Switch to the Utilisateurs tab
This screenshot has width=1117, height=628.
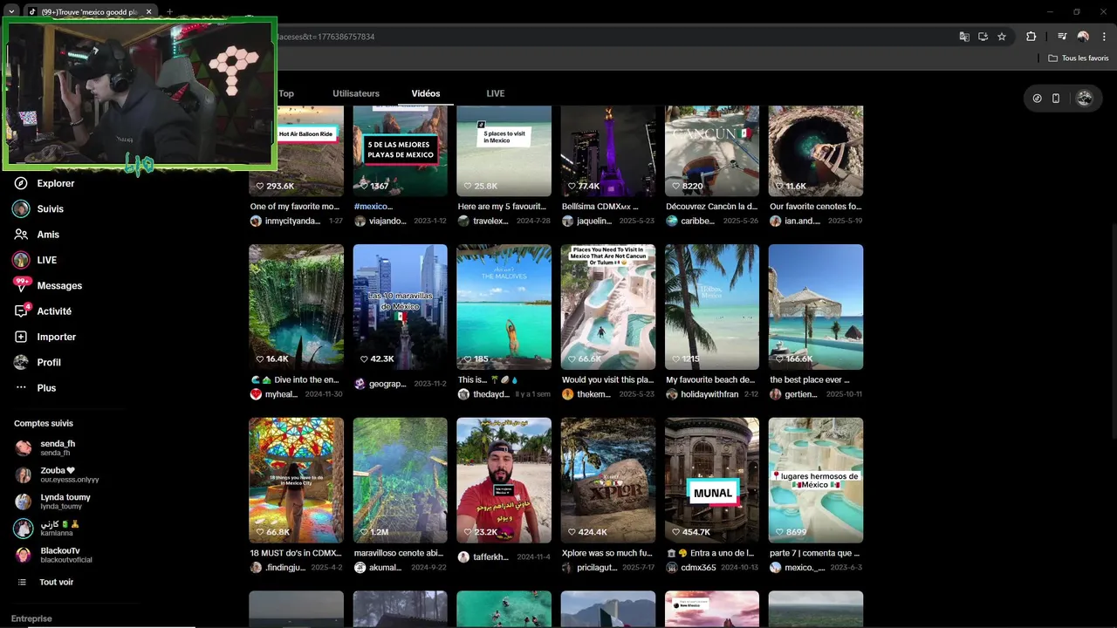pos(356,93)
